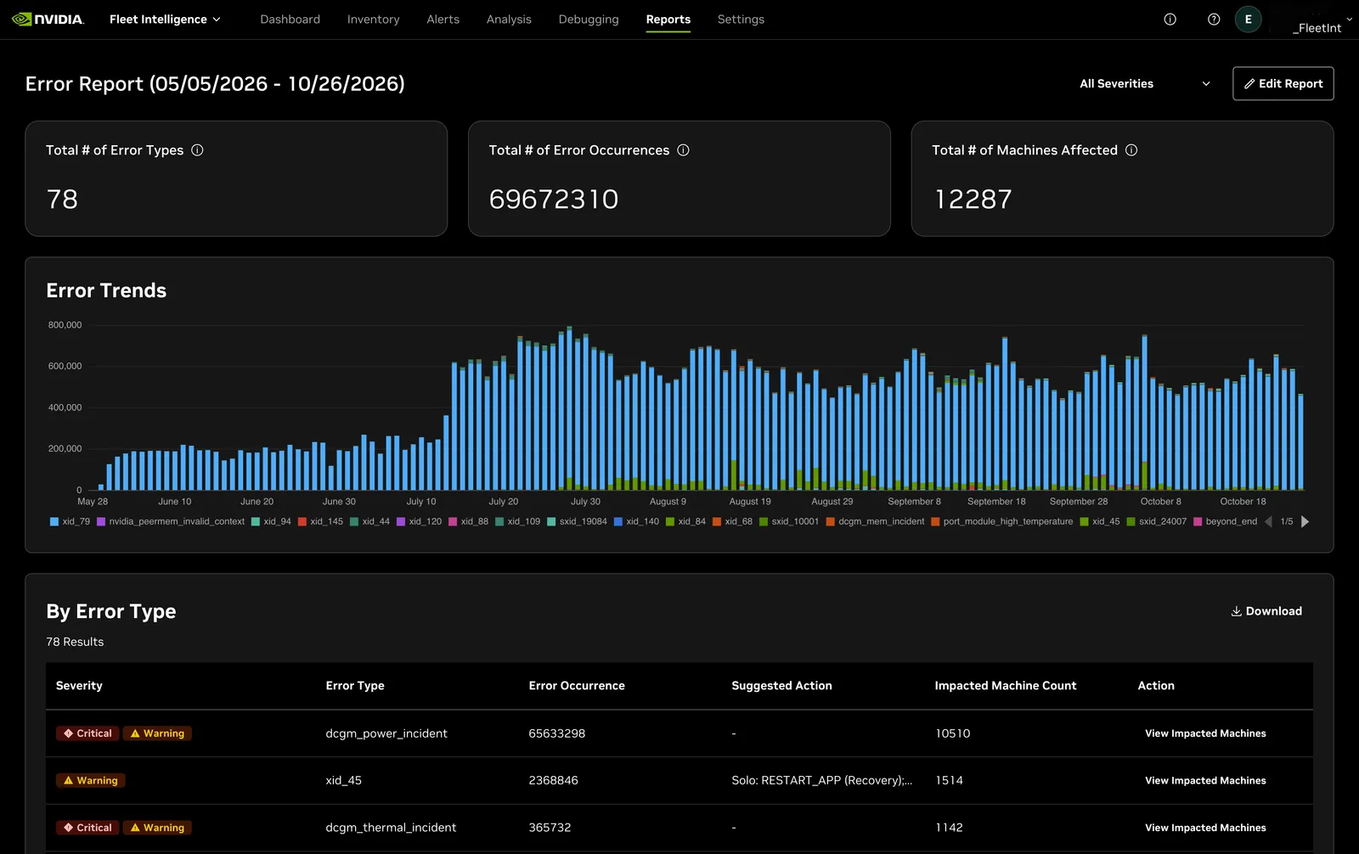Image resolution: width=1359 pixels, height=854 pixels.
Task: Click the xid_145 legend color swatch
Action: [302, 521]
